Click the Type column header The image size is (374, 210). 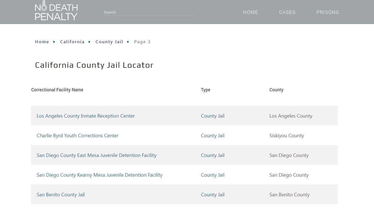[206, 90]
